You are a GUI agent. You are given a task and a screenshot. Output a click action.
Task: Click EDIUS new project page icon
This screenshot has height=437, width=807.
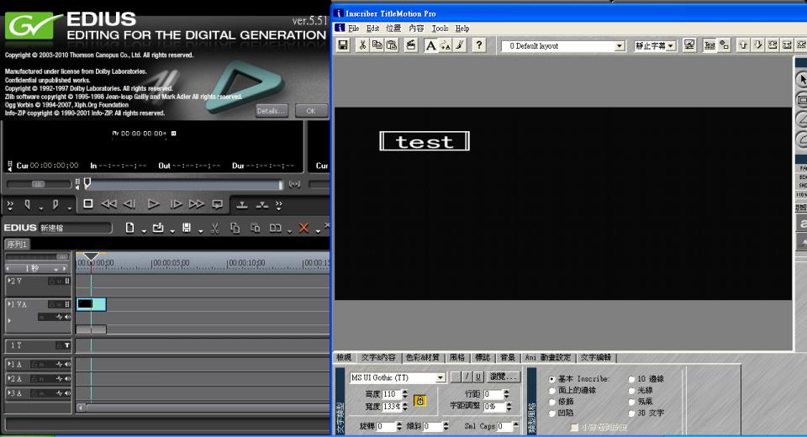129,228
